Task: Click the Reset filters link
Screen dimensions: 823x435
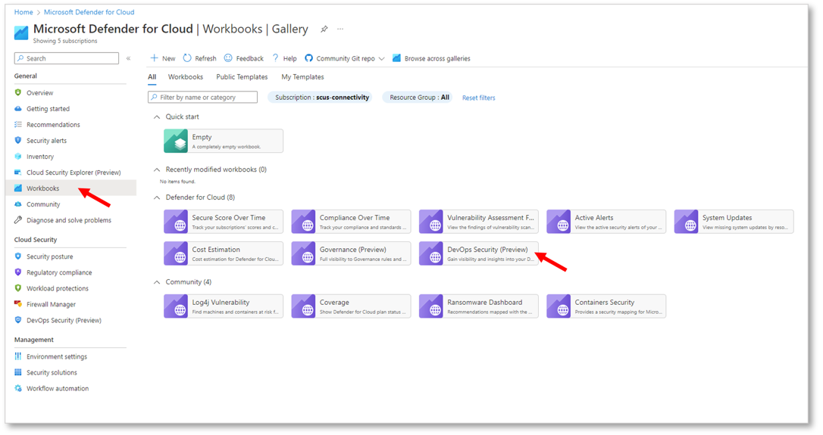Action: pyautogui.click(x=479, y=98)
